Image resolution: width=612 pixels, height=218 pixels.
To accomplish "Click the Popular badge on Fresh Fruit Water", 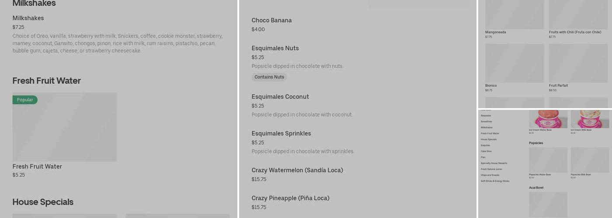I will (25, 100).
